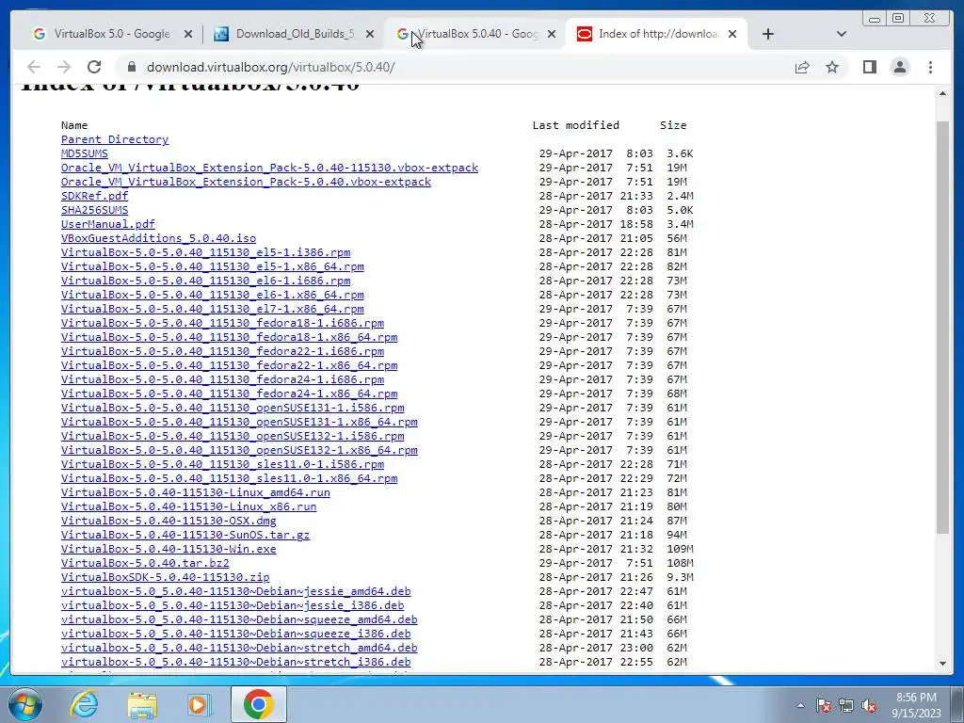
Task: Bookmark this page with the star
Action: pos(832,67)
